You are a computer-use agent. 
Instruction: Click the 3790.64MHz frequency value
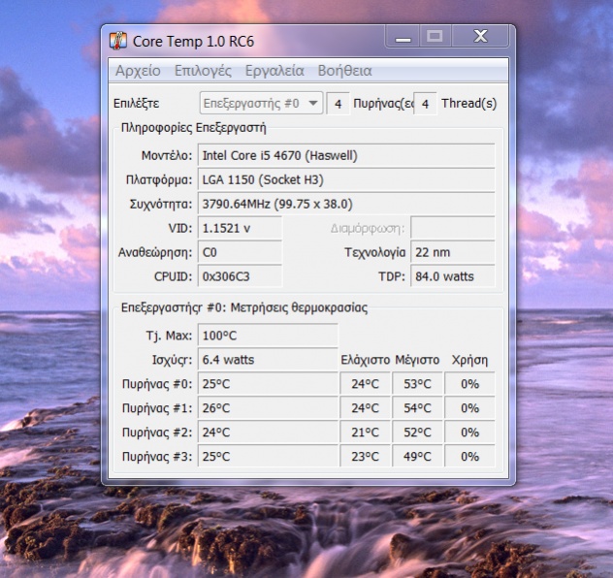coord(346,204)
